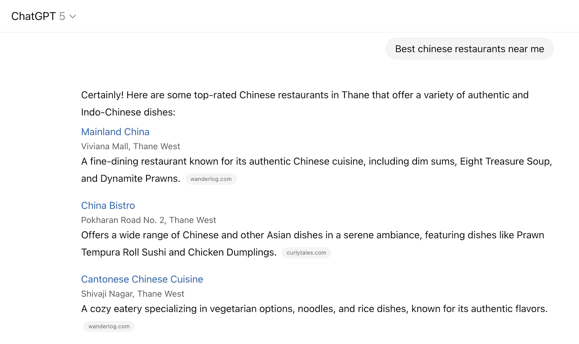
Task: Open the curlytales.com source citation pill
Action: pyautogui.click(x=306, y=253)
